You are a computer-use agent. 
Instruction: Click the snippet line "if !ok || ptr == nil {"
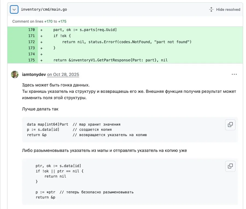tap(60, 171)
